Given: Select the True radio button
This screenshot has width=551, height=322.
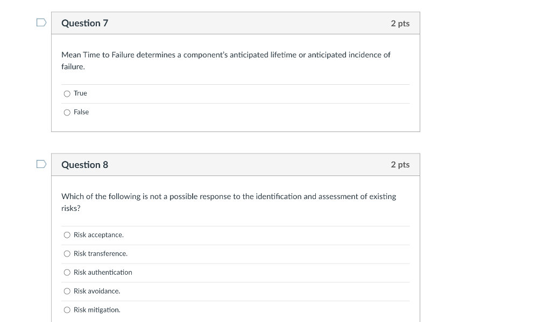Looking at the screenshot, I should (67, 94).
